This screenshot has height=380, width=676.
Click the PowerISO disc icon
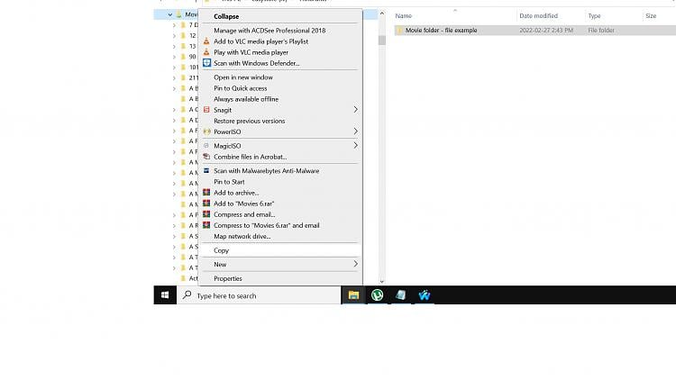(207, 131)
